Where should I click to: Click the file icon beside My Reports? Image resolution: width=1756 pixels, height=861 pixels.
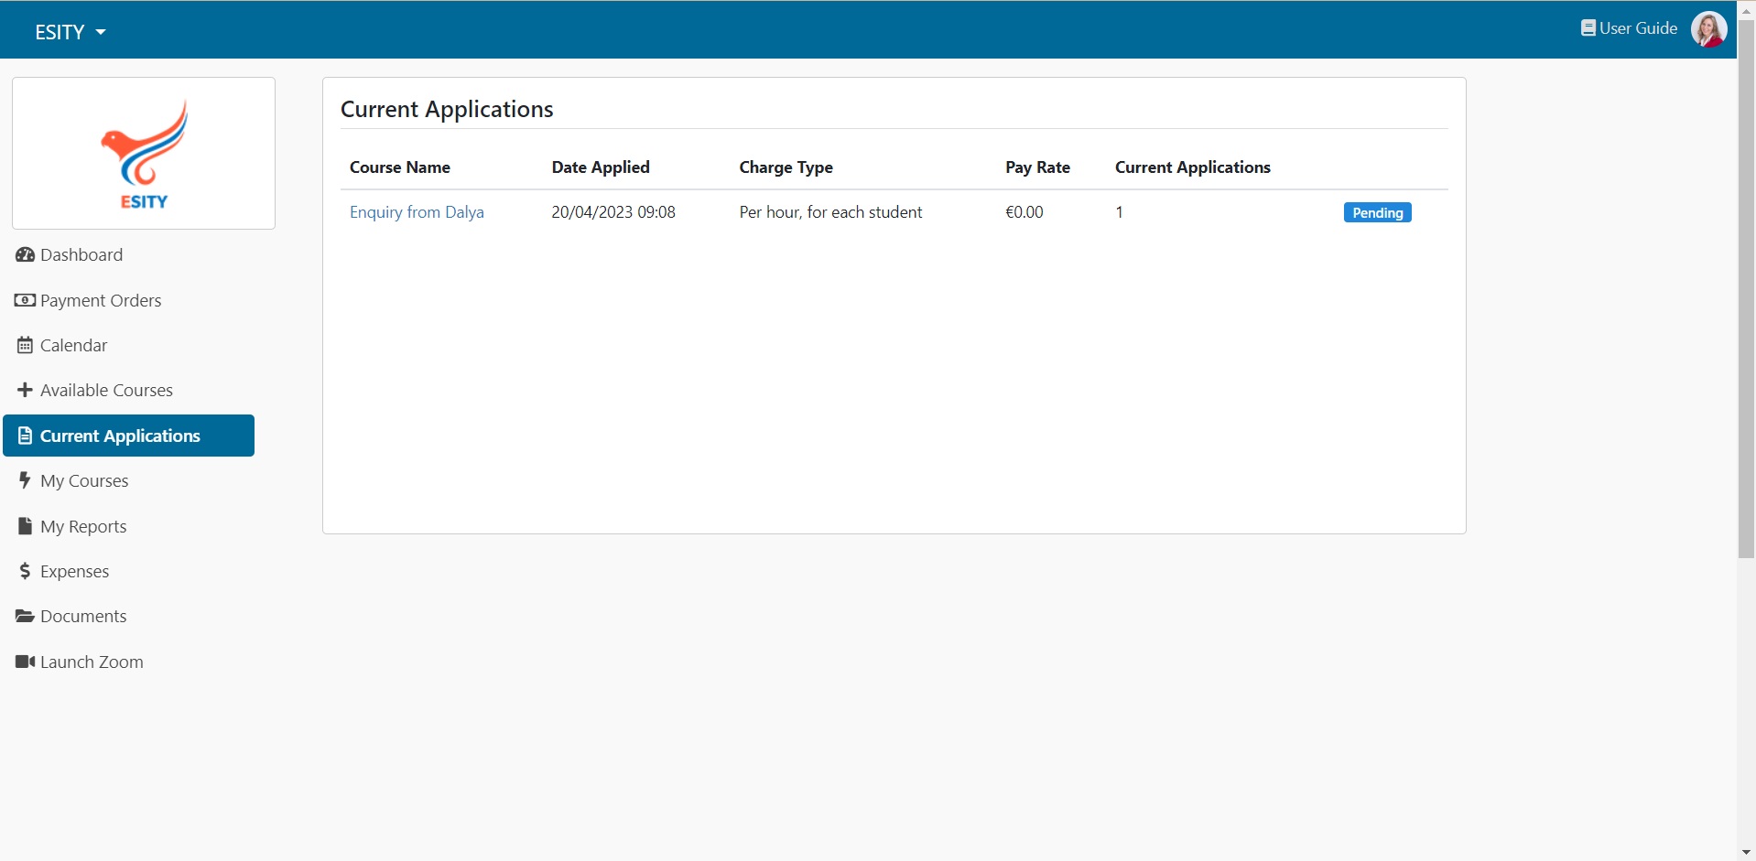(x=25, y=526)
